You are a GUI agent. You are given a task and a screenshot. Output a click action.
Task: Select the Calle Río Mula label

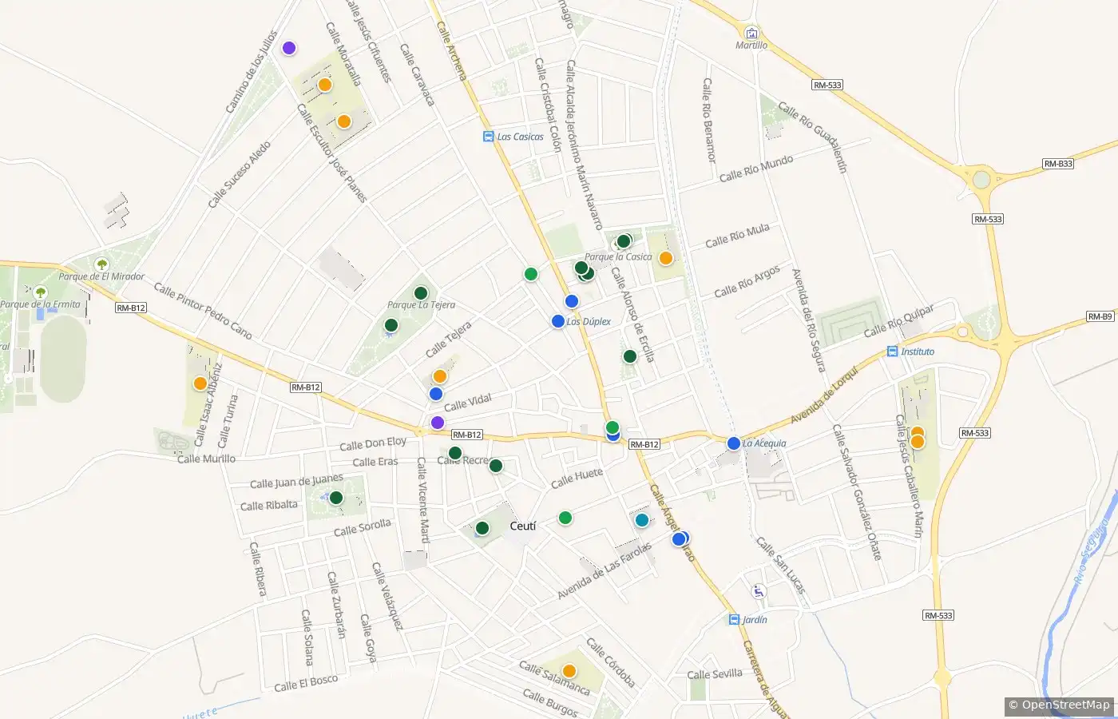coord(737,236)
